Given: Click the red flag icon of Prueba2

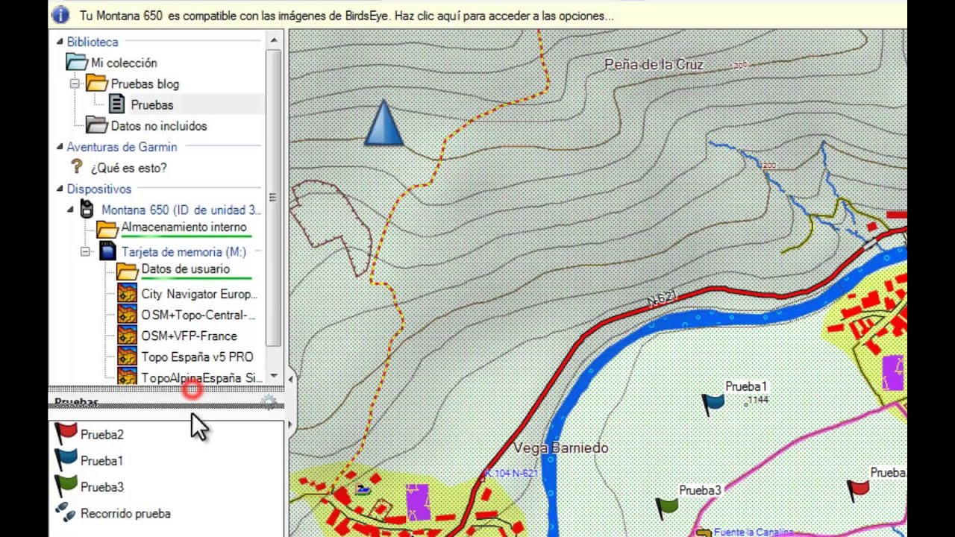Looking at the screenshot, I should tap(66, 433).
